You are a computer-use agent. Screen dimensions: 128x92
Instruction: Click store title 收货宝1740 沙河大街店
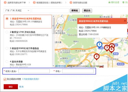click(x=23, y=32)
